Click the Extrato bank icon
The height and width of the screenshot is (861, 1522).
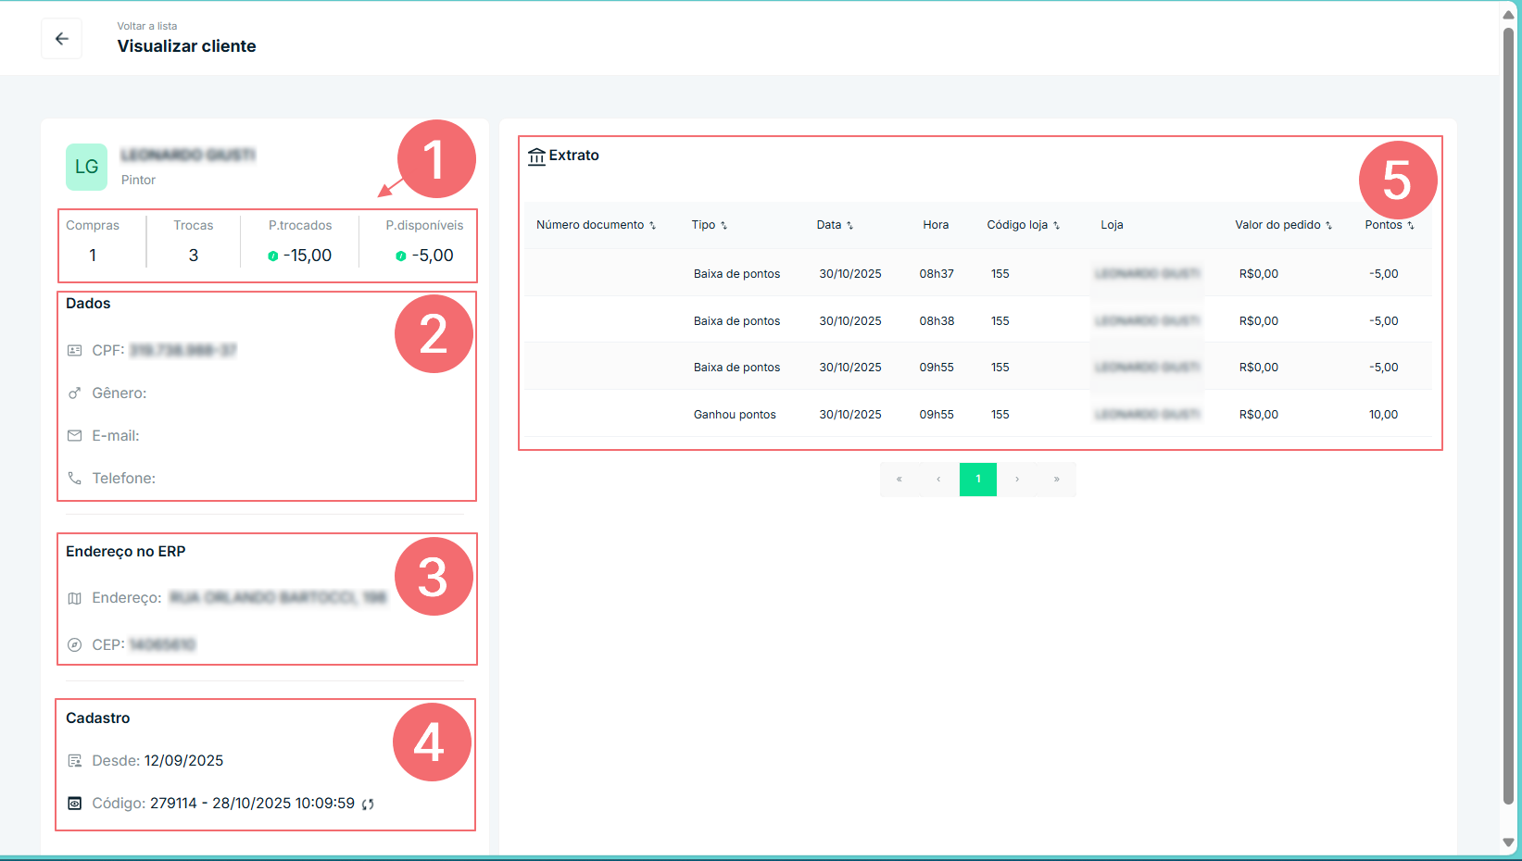pos(536,156)
